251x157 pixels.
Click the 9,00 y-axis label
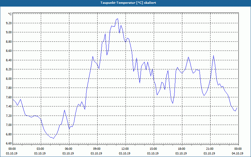coord(9,32)
